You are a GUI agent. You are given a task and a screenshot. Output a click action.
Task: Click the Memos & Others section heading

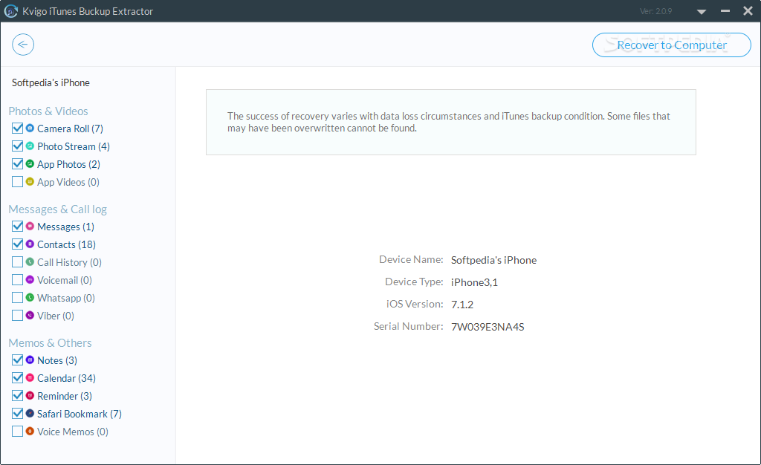[x=50, y=343]
